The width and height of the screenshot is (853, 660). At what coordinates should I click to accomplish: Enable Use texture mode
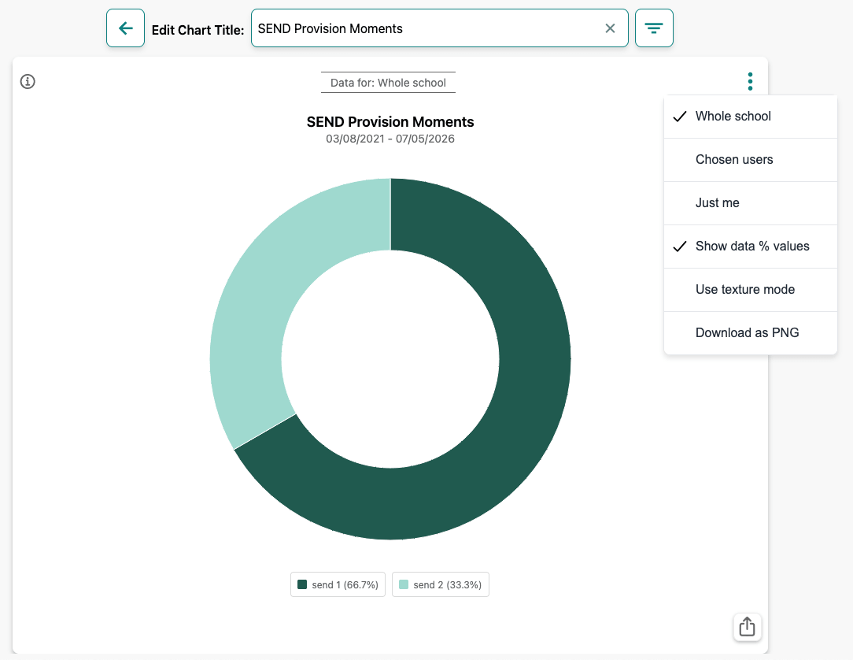coord(750,290)
